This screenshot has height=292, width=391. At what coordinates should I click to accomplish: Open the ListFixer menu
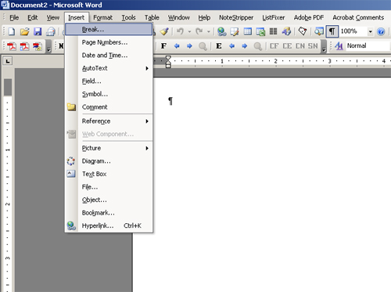pyautogui.click(x=274, y=17)
